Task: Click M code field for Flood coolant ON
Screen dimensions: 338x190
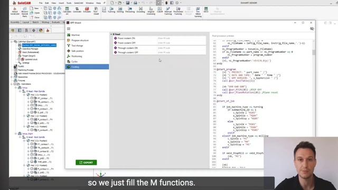Action: click(x=181, y=38)
